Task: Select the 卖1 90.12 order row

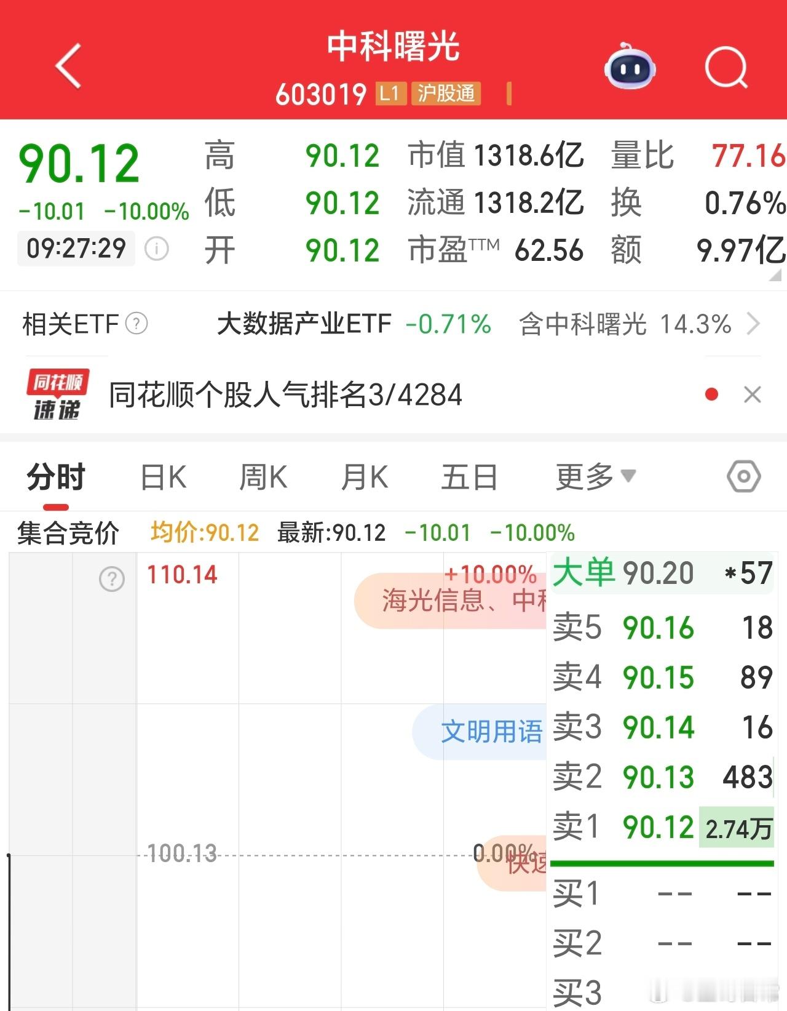Action: pyautogui.click(x=662, y=827)
